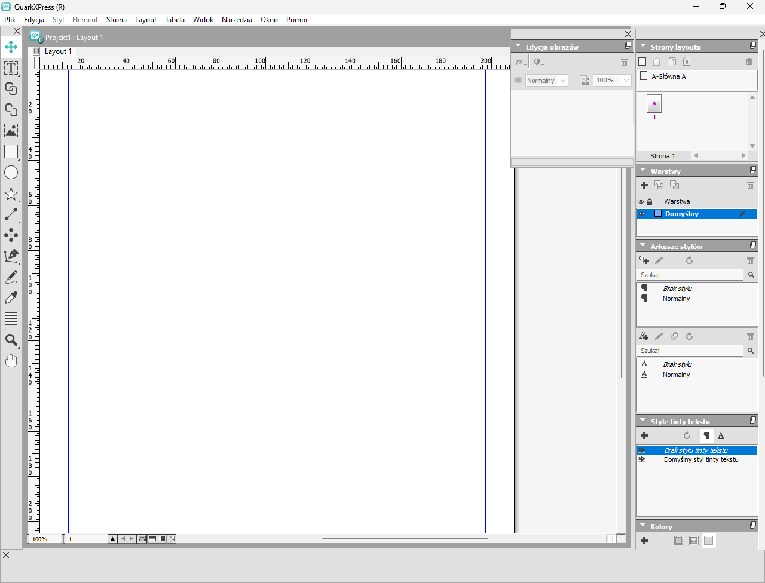Screen dimensions: 765x583
Task: Collapse the Warstwy panel
Action: pos(643,171)
